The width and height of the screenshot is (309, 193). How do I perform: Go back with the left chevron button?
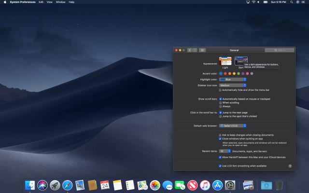pyautogui.click(x=190, y=50)
